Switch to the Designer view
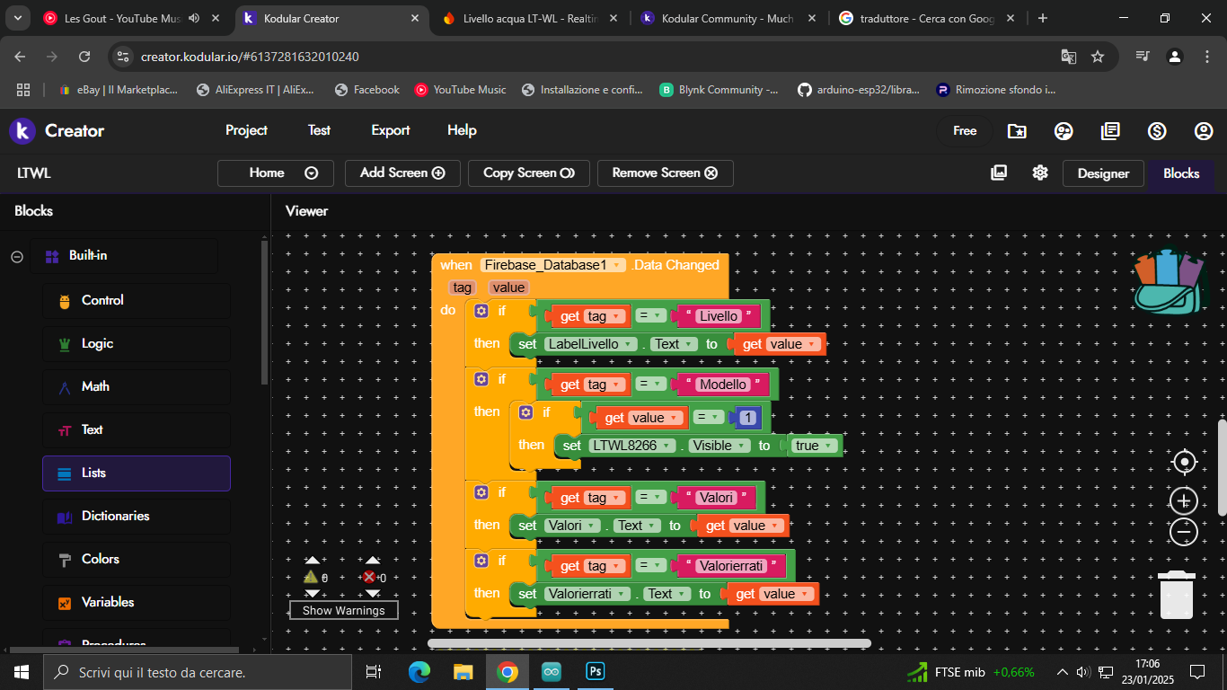This screenshot has width=1227, height=690. click(x=1103, y=173)
